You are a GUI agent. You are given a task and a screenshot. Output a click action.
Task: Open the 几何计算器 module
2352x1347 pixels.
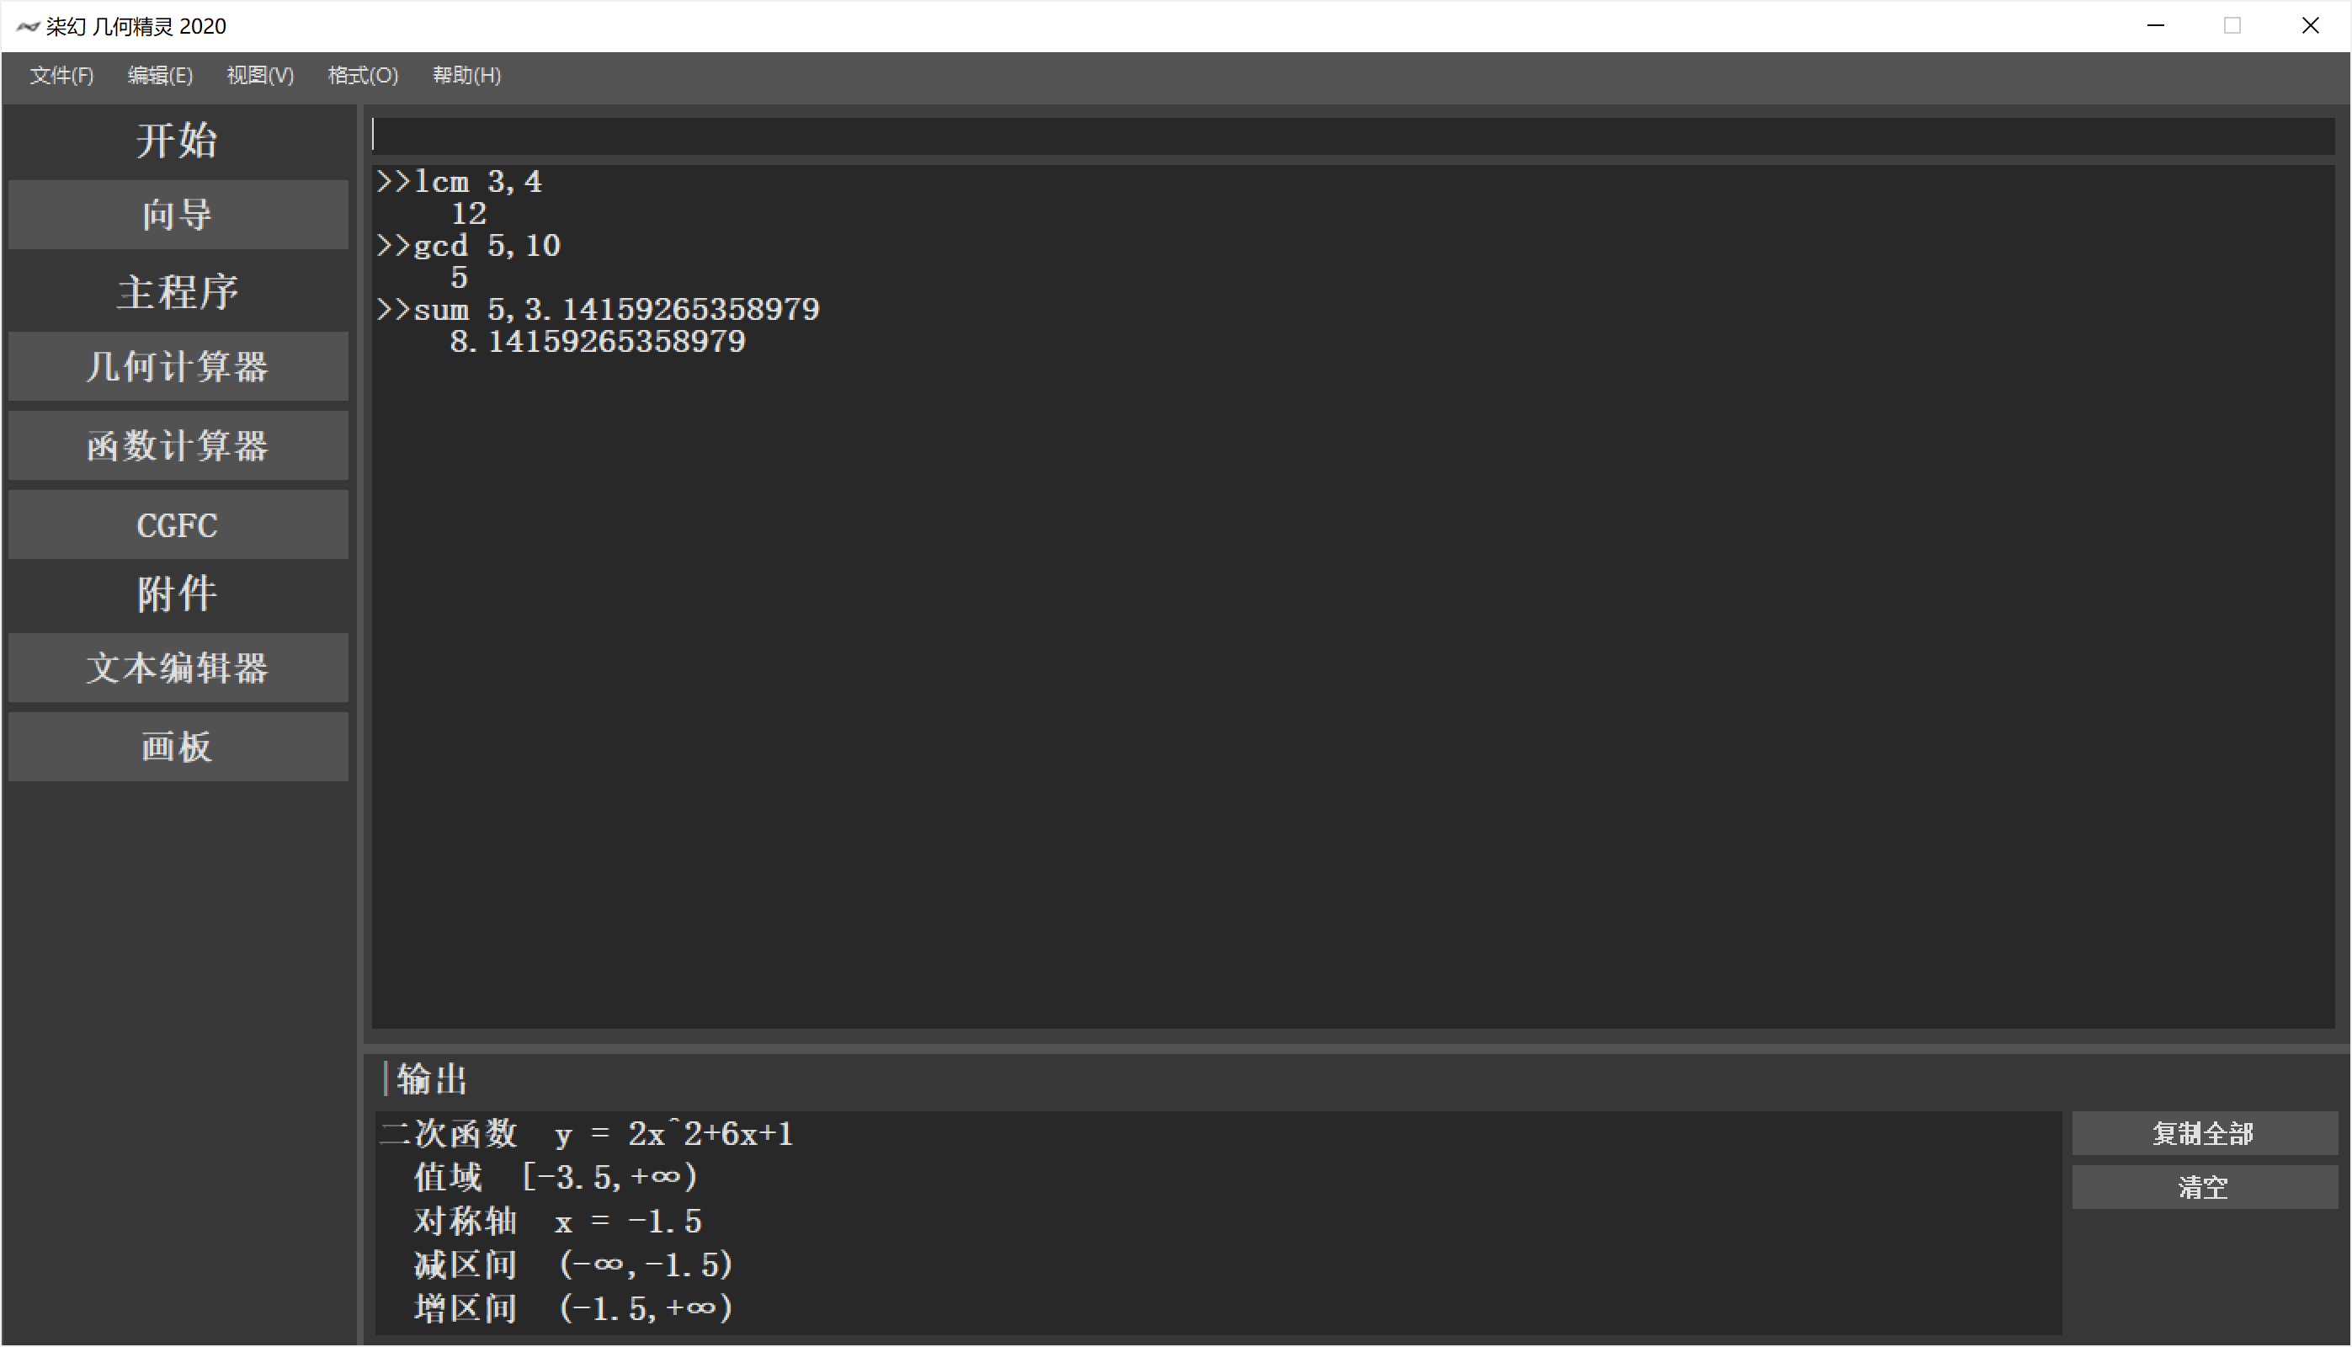coord(178,366)
